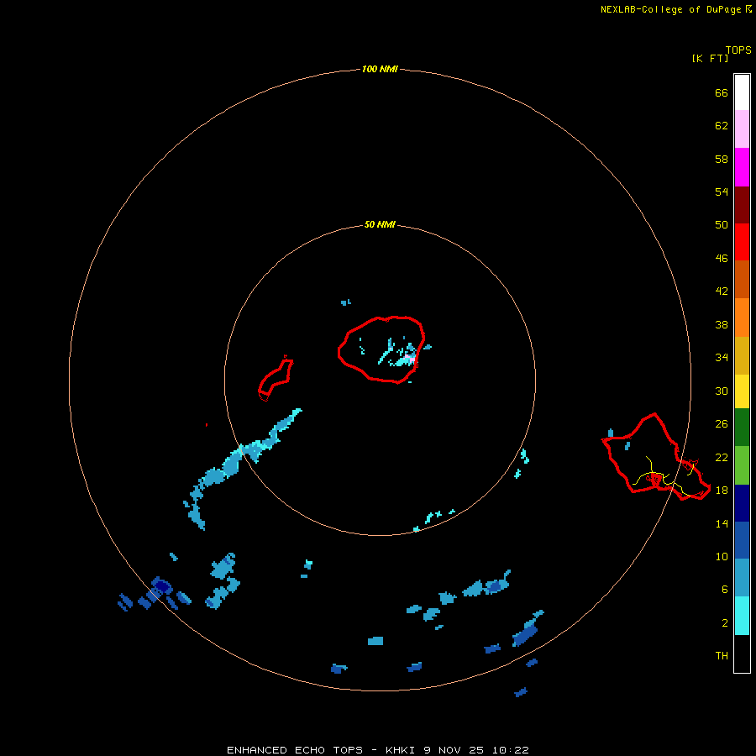Click the legend value '2'

(x=724, y=622)
